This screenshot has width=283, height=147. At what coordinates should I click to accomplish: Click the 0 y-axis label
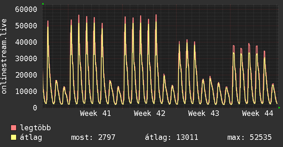point(35,108)
